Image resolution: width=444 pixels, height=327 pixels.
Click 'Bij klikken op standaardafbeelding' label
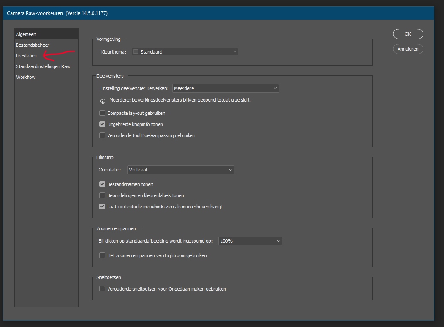(156, 241)
